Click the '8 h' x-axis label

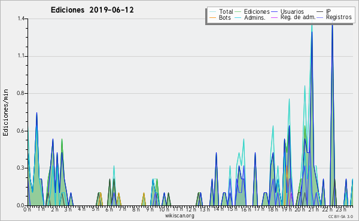(136, 210)
